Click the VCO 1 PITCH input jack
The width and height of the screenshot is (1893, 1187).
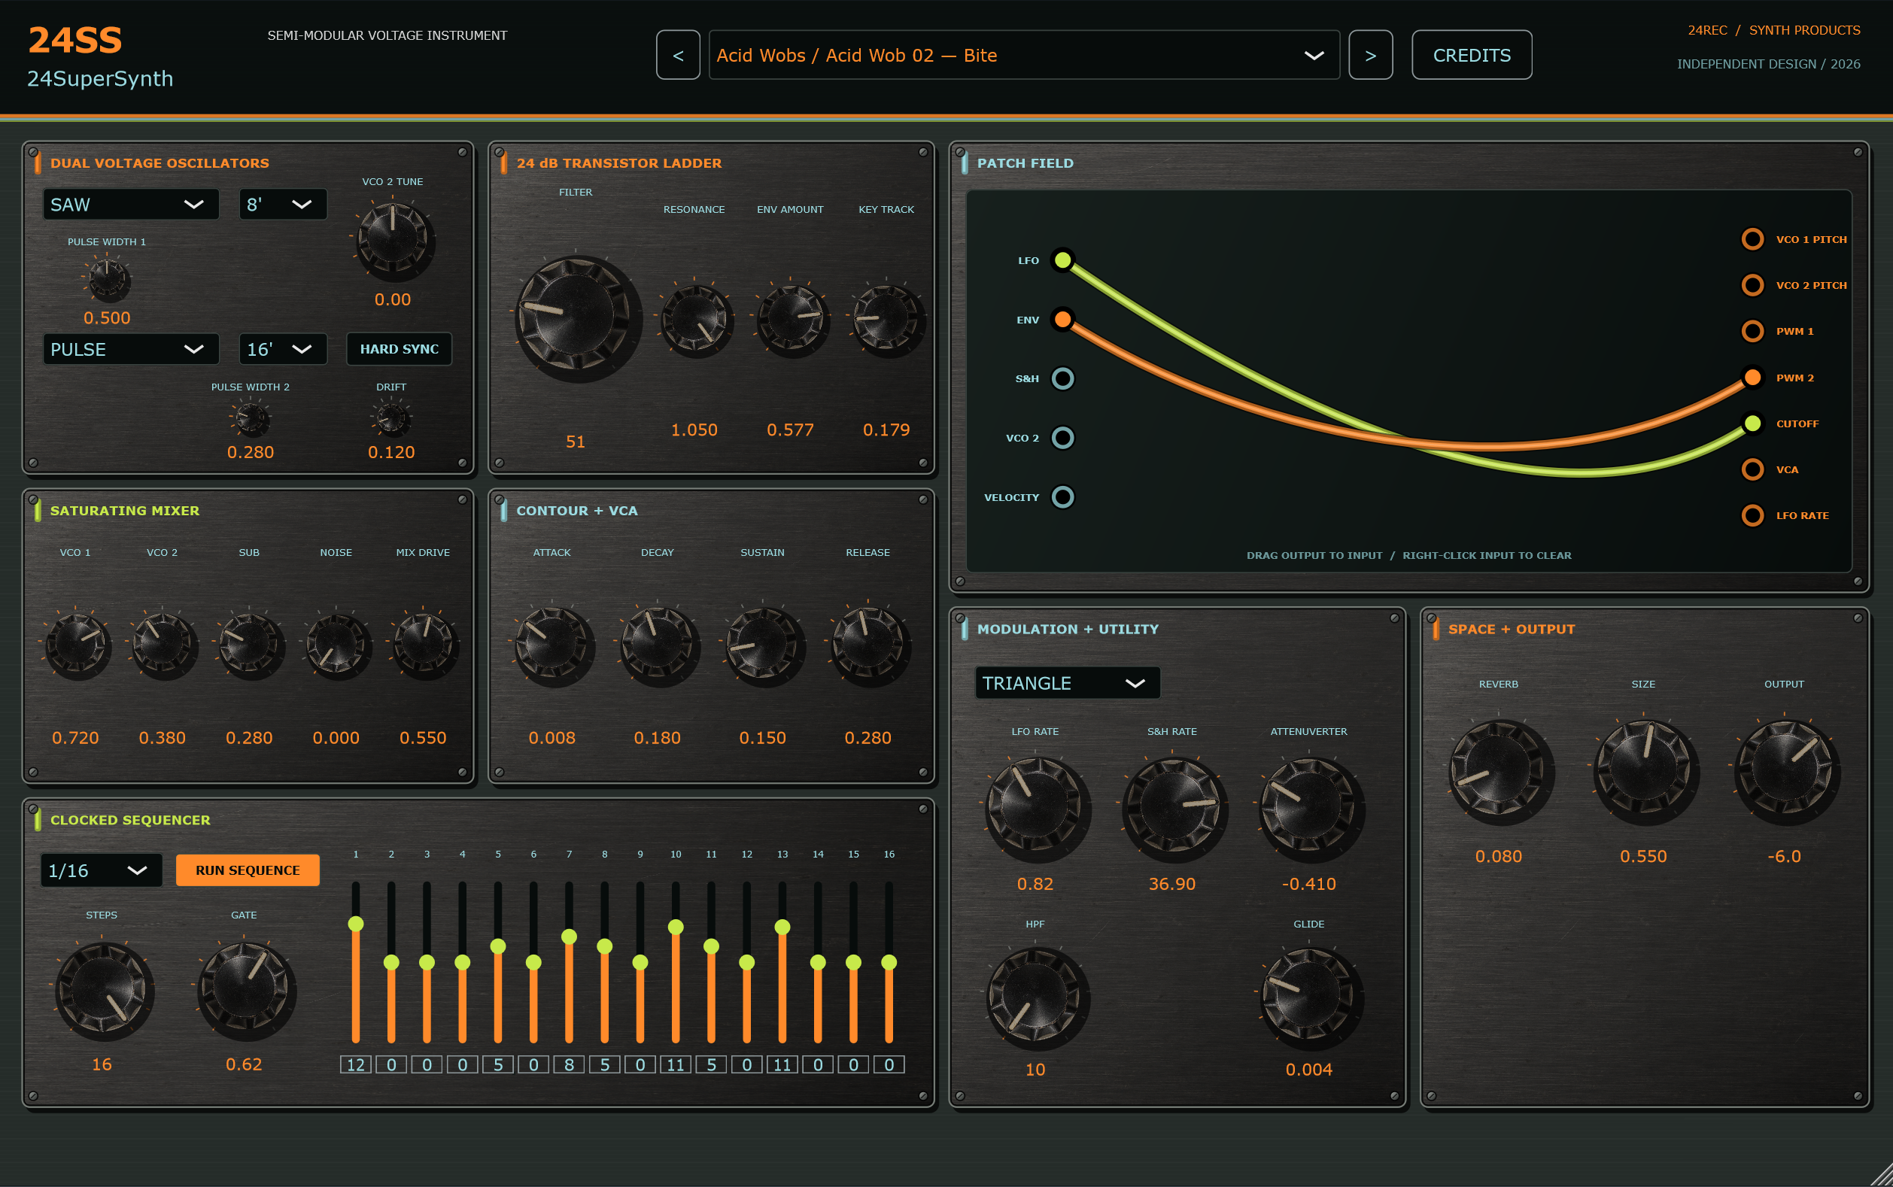click(1752, 238)
